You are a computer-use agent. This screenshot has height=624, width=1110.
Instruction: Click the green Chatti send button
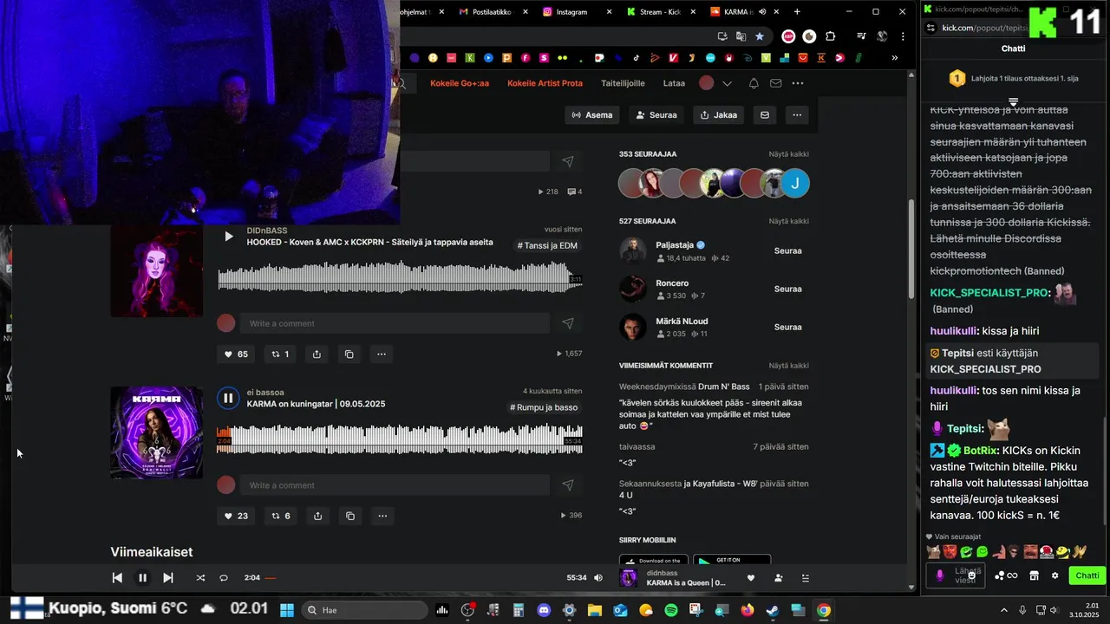tap(1087, 575)
